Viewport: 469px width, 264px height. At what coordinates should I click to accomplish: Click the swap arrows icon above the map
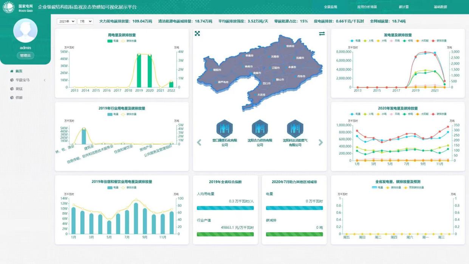pos(322,34)
